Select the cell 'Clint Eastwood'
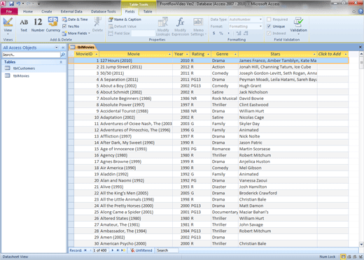The width and height of the screenshot is (364, 260). 278,105
